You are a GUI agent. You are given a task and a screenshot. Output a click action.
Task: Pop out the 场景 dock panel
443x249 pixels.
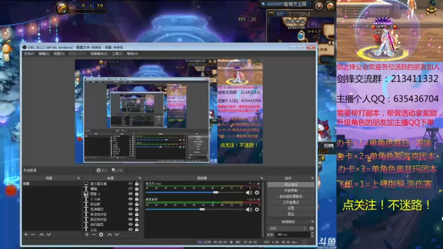tap(78, 178)
